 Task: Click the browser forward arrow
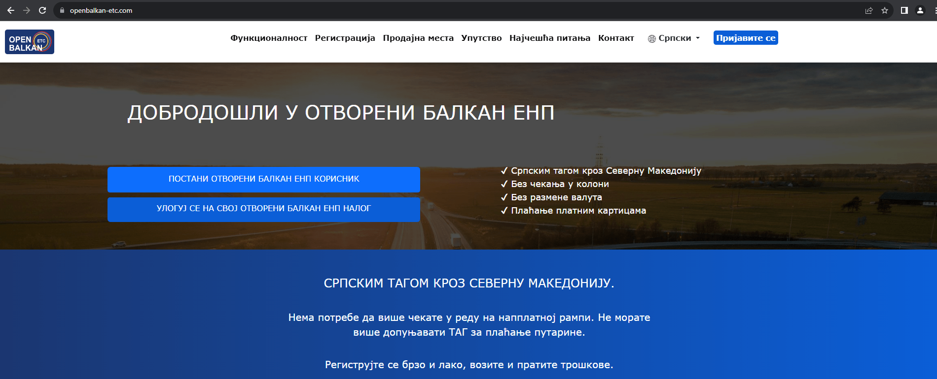27,10
